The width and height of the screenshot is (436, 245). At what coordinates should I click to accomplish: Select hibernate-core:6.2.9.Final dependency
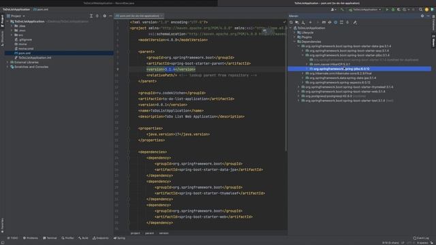tap(339, 73)
